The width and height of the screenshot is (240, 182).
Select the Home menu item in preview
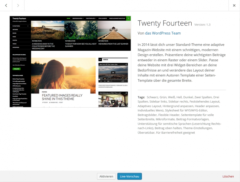pos(69,19)
